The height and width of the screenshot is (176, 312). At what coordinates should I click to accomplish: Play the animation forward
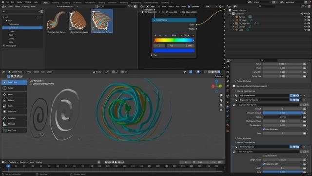click(x=116, y=162)
